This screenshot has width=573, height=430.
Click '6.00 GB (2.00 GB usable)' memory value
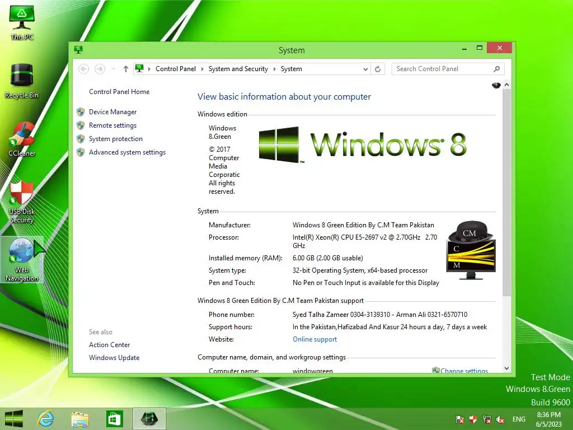coord(328,258)
